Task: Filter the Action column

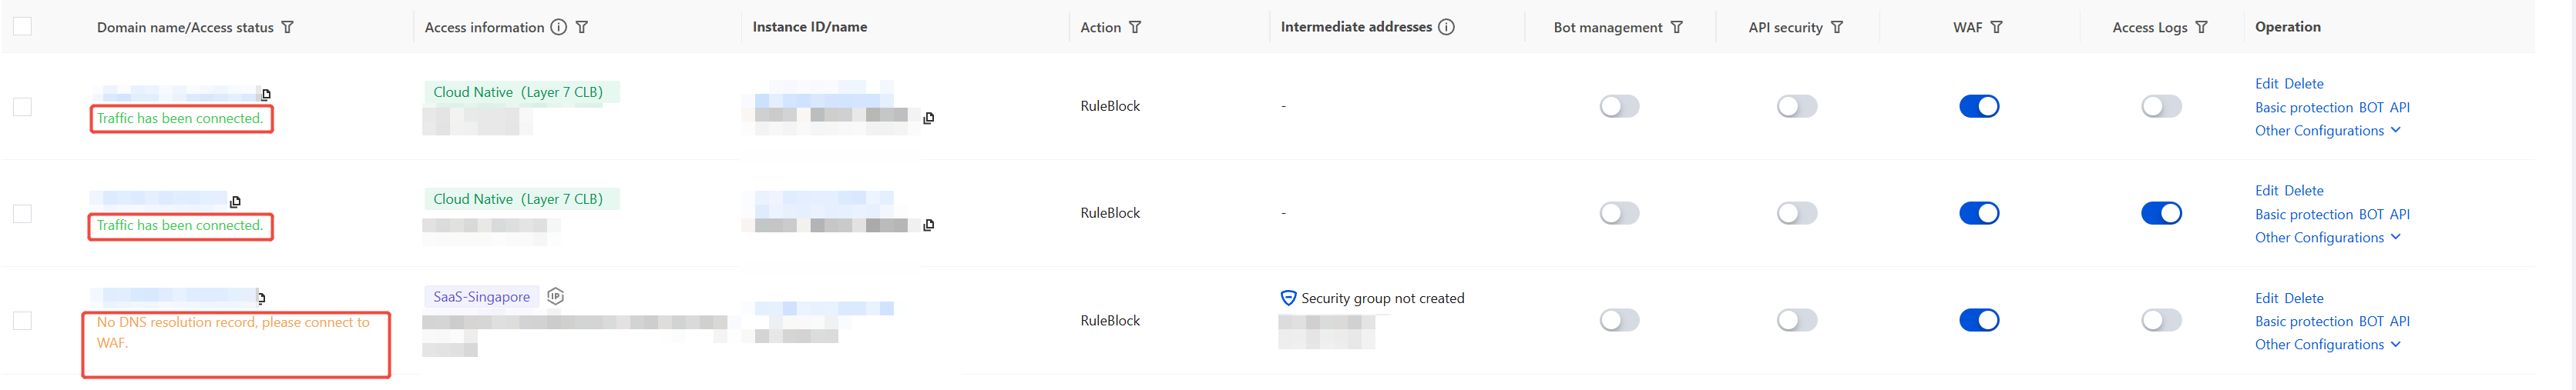Action: [x=1135, y=27]
